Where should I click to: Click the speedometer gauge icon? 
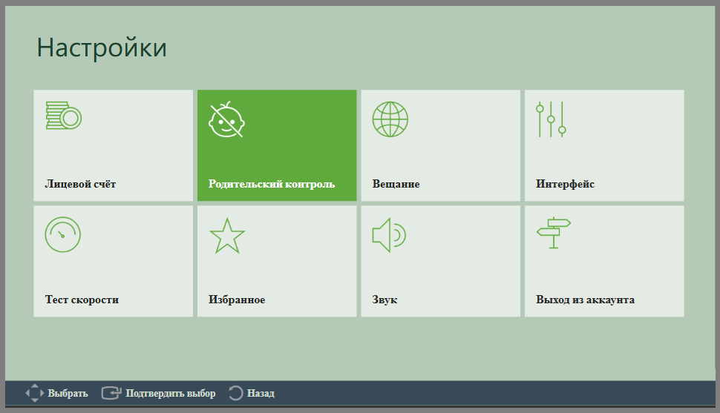click(63, 234)
